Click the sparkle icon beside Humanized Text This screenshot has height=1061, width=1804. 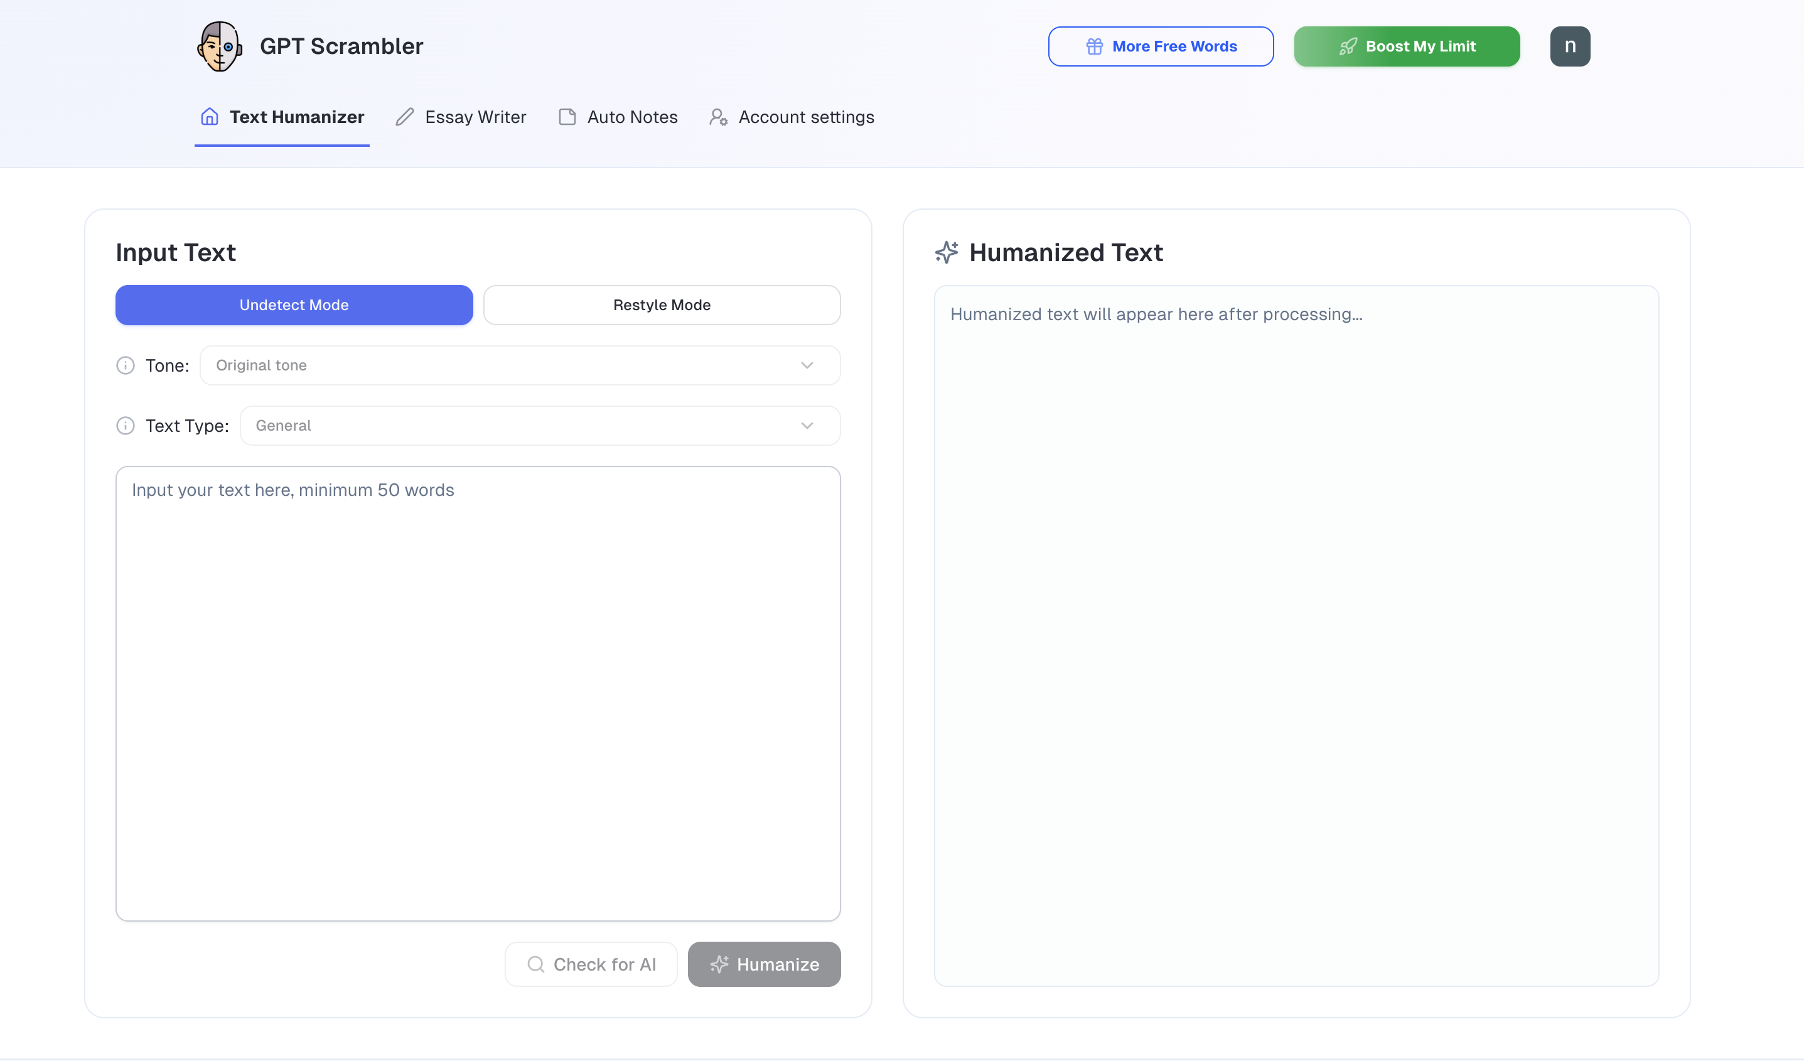click(x=947, y=253)
